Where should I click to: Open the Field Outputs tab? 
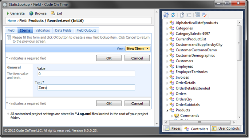[86, 30]
